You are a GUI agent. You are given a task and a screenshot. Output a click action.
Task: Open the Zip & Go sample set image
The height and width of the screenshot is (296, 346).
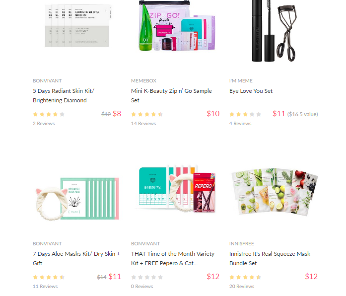[x=177, y=25]
